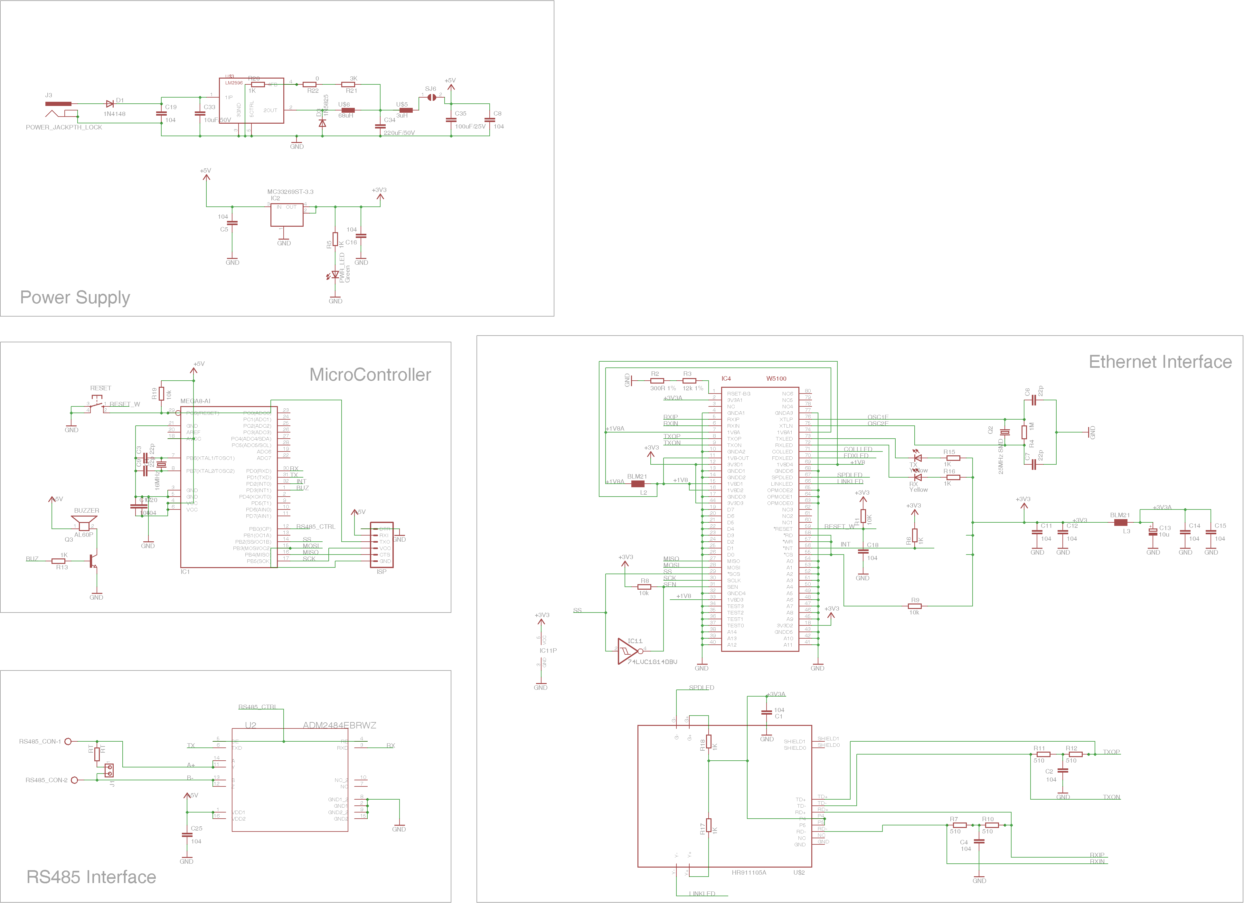Image resolution: width=1244 pixels, height=903 pixels.
Task: Select the "RS485 Interface" section title
Action: (x=91, y=877)
